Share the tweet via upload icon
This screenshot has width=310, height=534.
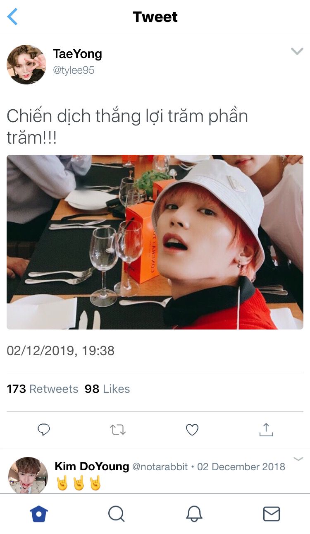pyautogui.click(x=266, y=430)
